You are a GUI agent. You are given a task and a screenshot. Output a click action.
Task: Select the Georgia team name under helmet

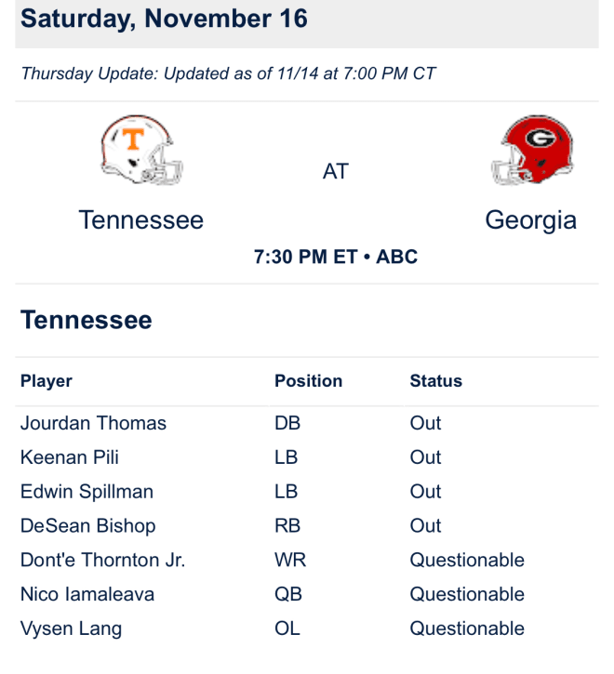coord(531,221)
